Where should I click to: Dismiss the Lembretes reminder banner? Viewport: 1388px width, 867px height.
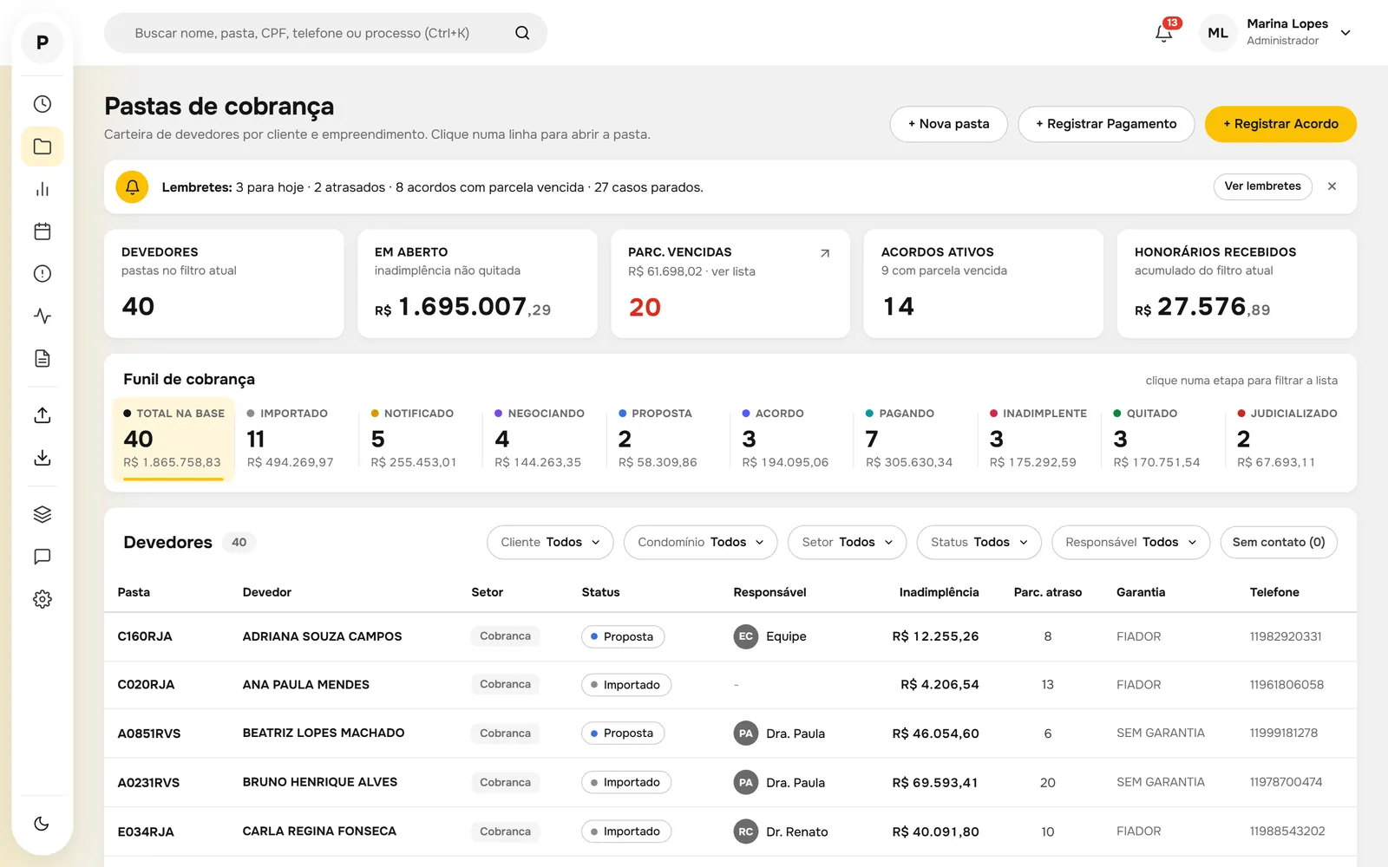point(1332,186)
